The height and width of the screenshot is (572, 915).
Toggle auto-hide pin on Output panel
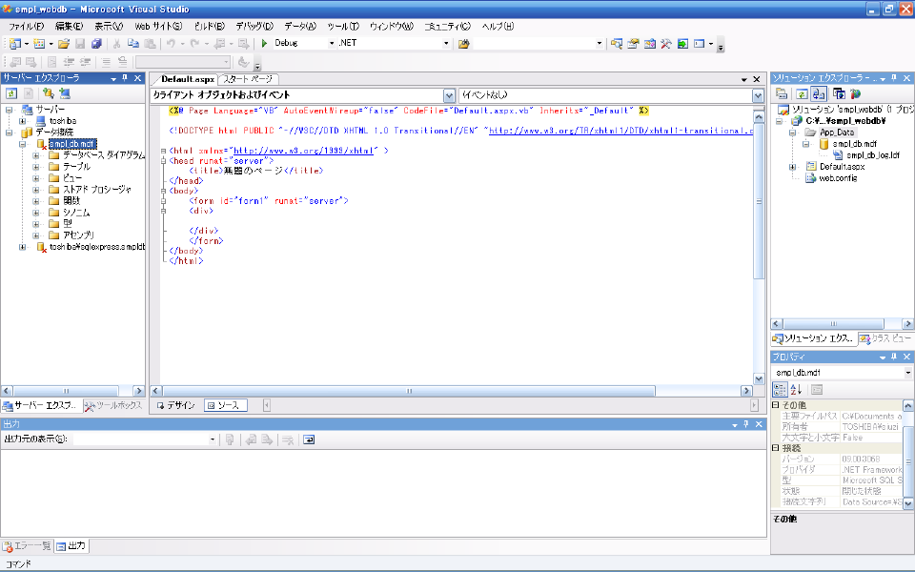click(x=745, y=424)
